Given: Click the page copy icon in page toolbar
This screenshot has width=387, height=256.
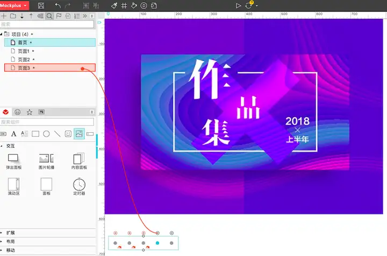Looking at the screenshot, I should click(x=68, y=16).
